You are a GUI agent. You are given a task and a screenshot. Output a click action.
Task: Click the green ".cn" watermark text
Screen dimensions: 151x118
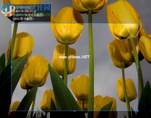click(x=47, y=14)
